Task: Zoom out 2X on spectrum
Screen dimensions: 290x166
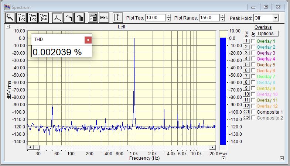Action: (33, 18)
